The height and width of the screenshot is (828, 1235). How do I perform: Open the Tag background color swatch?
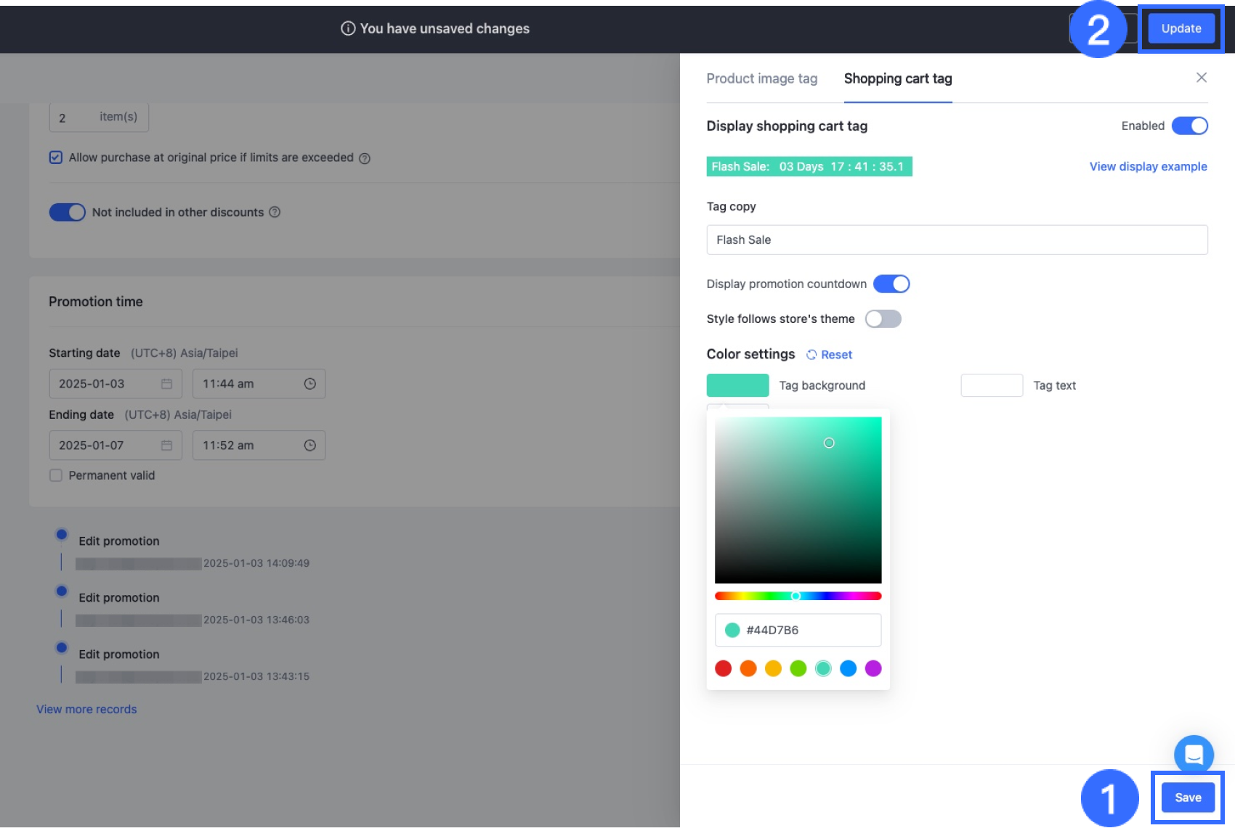pyautogui.click(x=737, y=385)
